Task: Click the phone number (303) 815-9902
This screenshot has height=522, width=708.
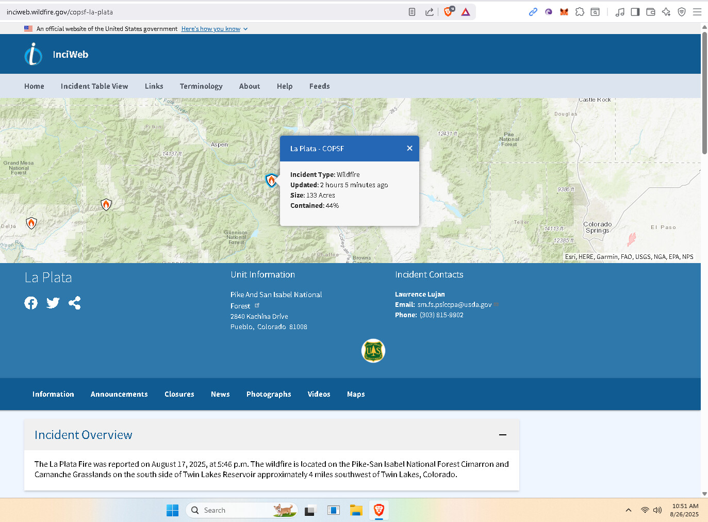Action: click(x=441, y=315)
